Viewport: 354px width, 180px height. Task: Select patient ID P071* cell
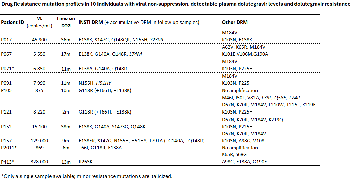click(x=7, y=69)
